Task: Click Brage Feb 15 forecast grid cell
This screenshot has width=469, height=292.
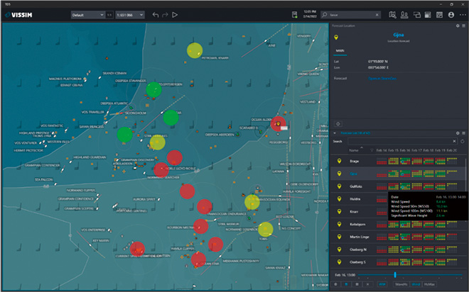Action: pyautogui.click(x=394, y=161)
